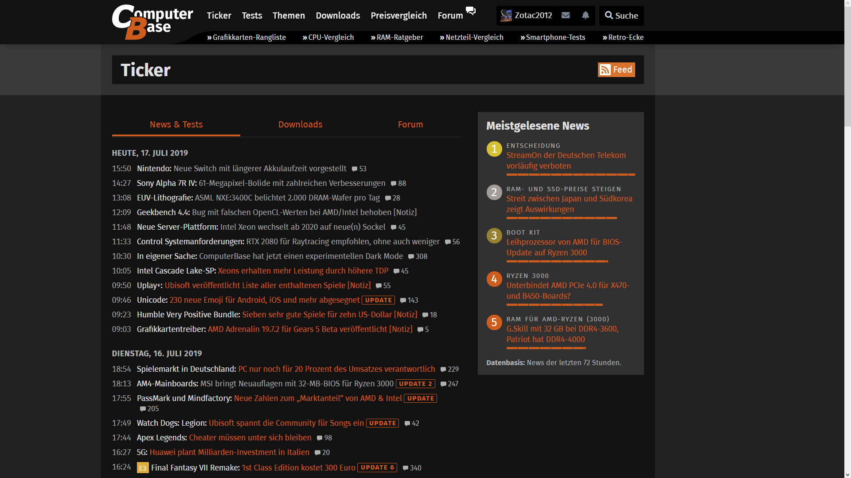Image resolution: width=851 pixels, height=478 pixels.
Task: Click Zotac2012 user avatar
Action: click(x=506, y=16)
